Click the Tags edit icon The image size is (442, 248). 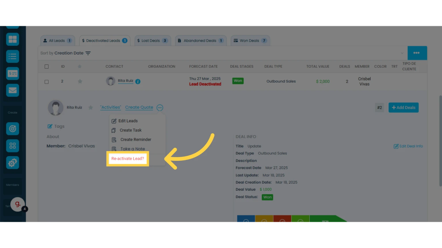(x=50, y=126)
